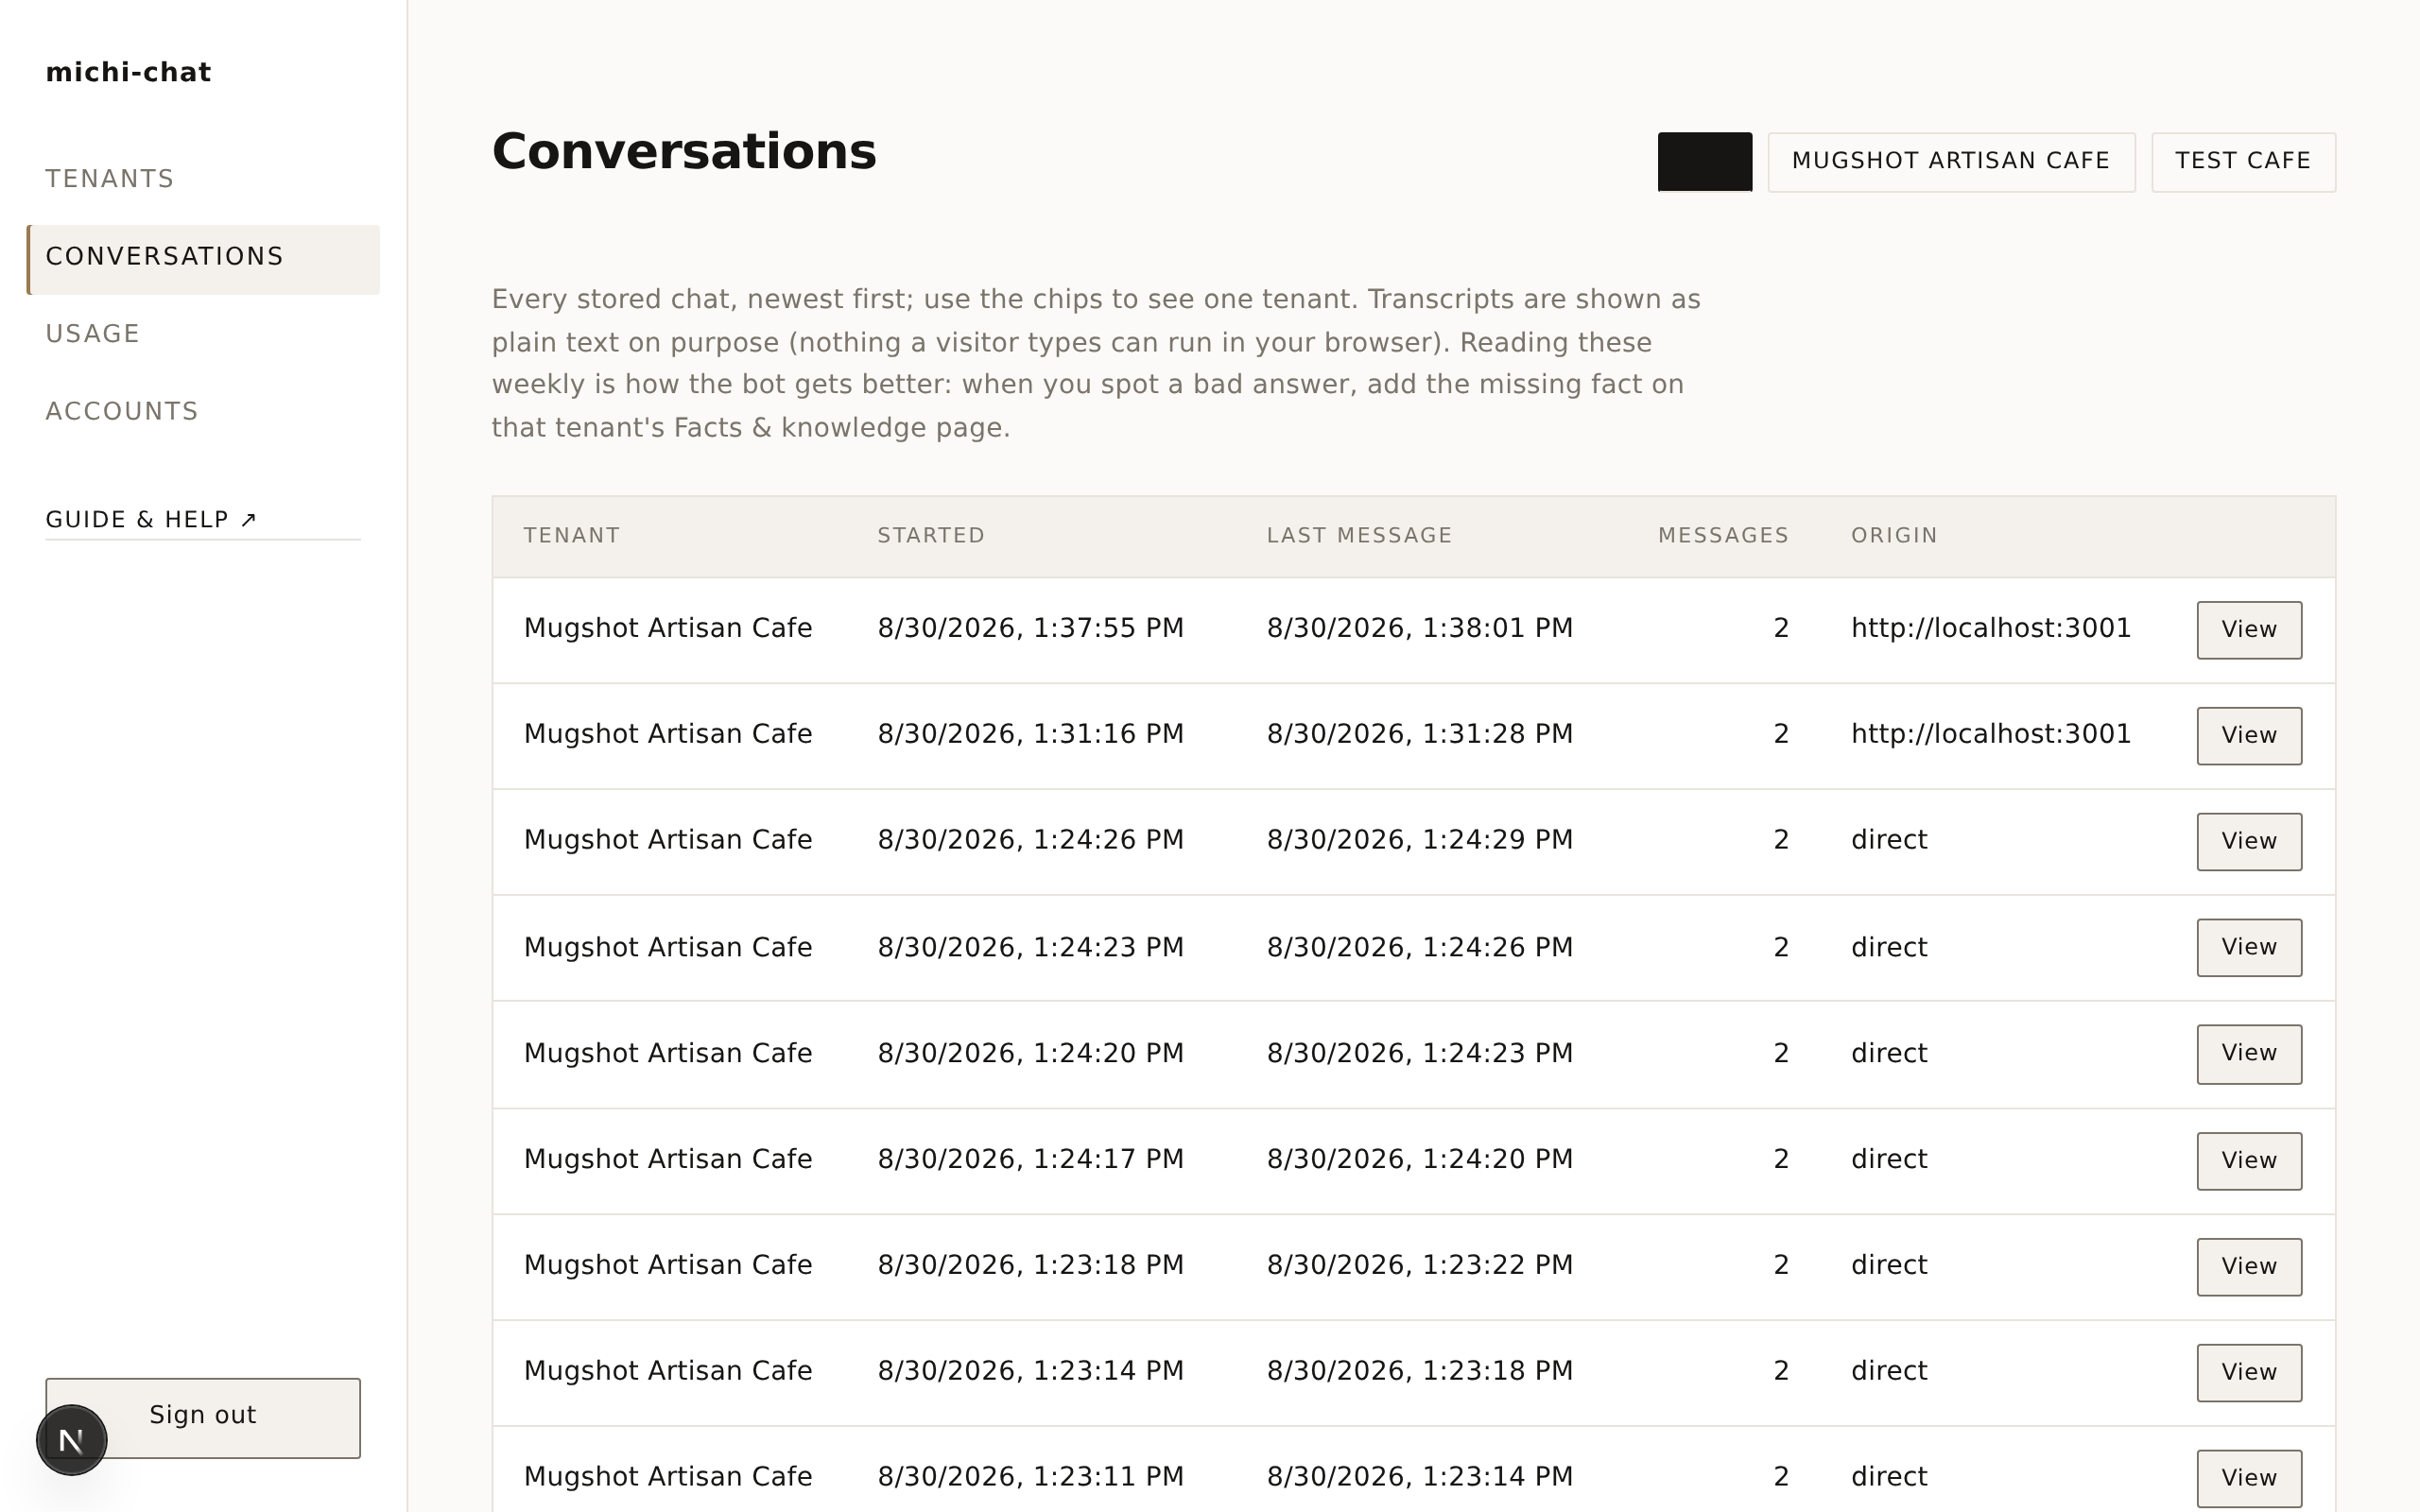Click message count in the 1:37:55 PM row
This screenshot has width=2420, height=1512.
[1781, 628]
